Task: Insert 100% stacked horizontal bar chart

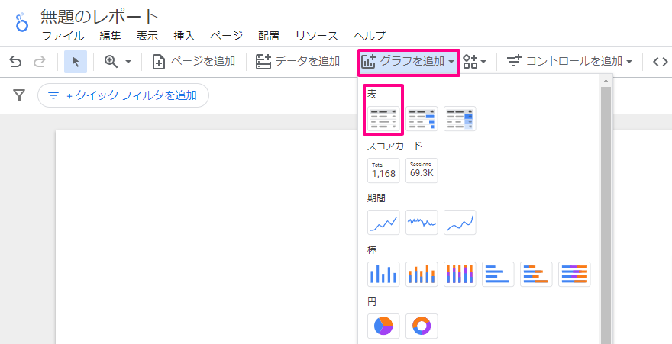Action: pos(574,275)
